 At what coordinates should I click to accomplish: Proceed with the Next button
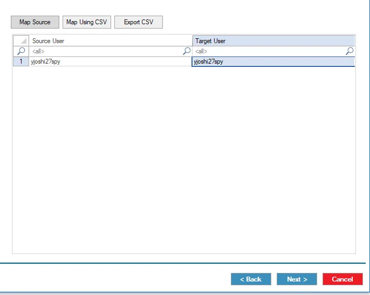coord(297,279)
